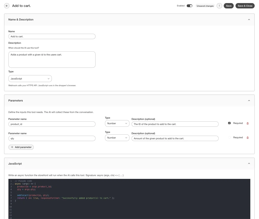Click inside the JavaScript code editor

click(129, 199)
